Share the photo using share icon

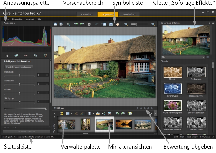(68, 24)
